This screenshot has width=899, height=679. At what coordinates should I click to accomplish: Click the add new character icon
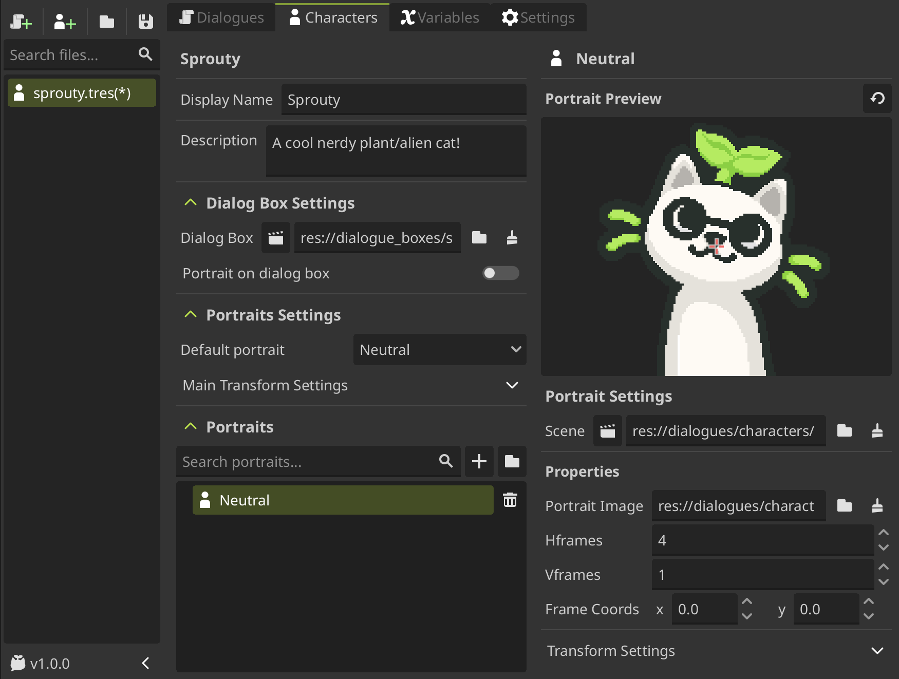(x=65, y=22)
